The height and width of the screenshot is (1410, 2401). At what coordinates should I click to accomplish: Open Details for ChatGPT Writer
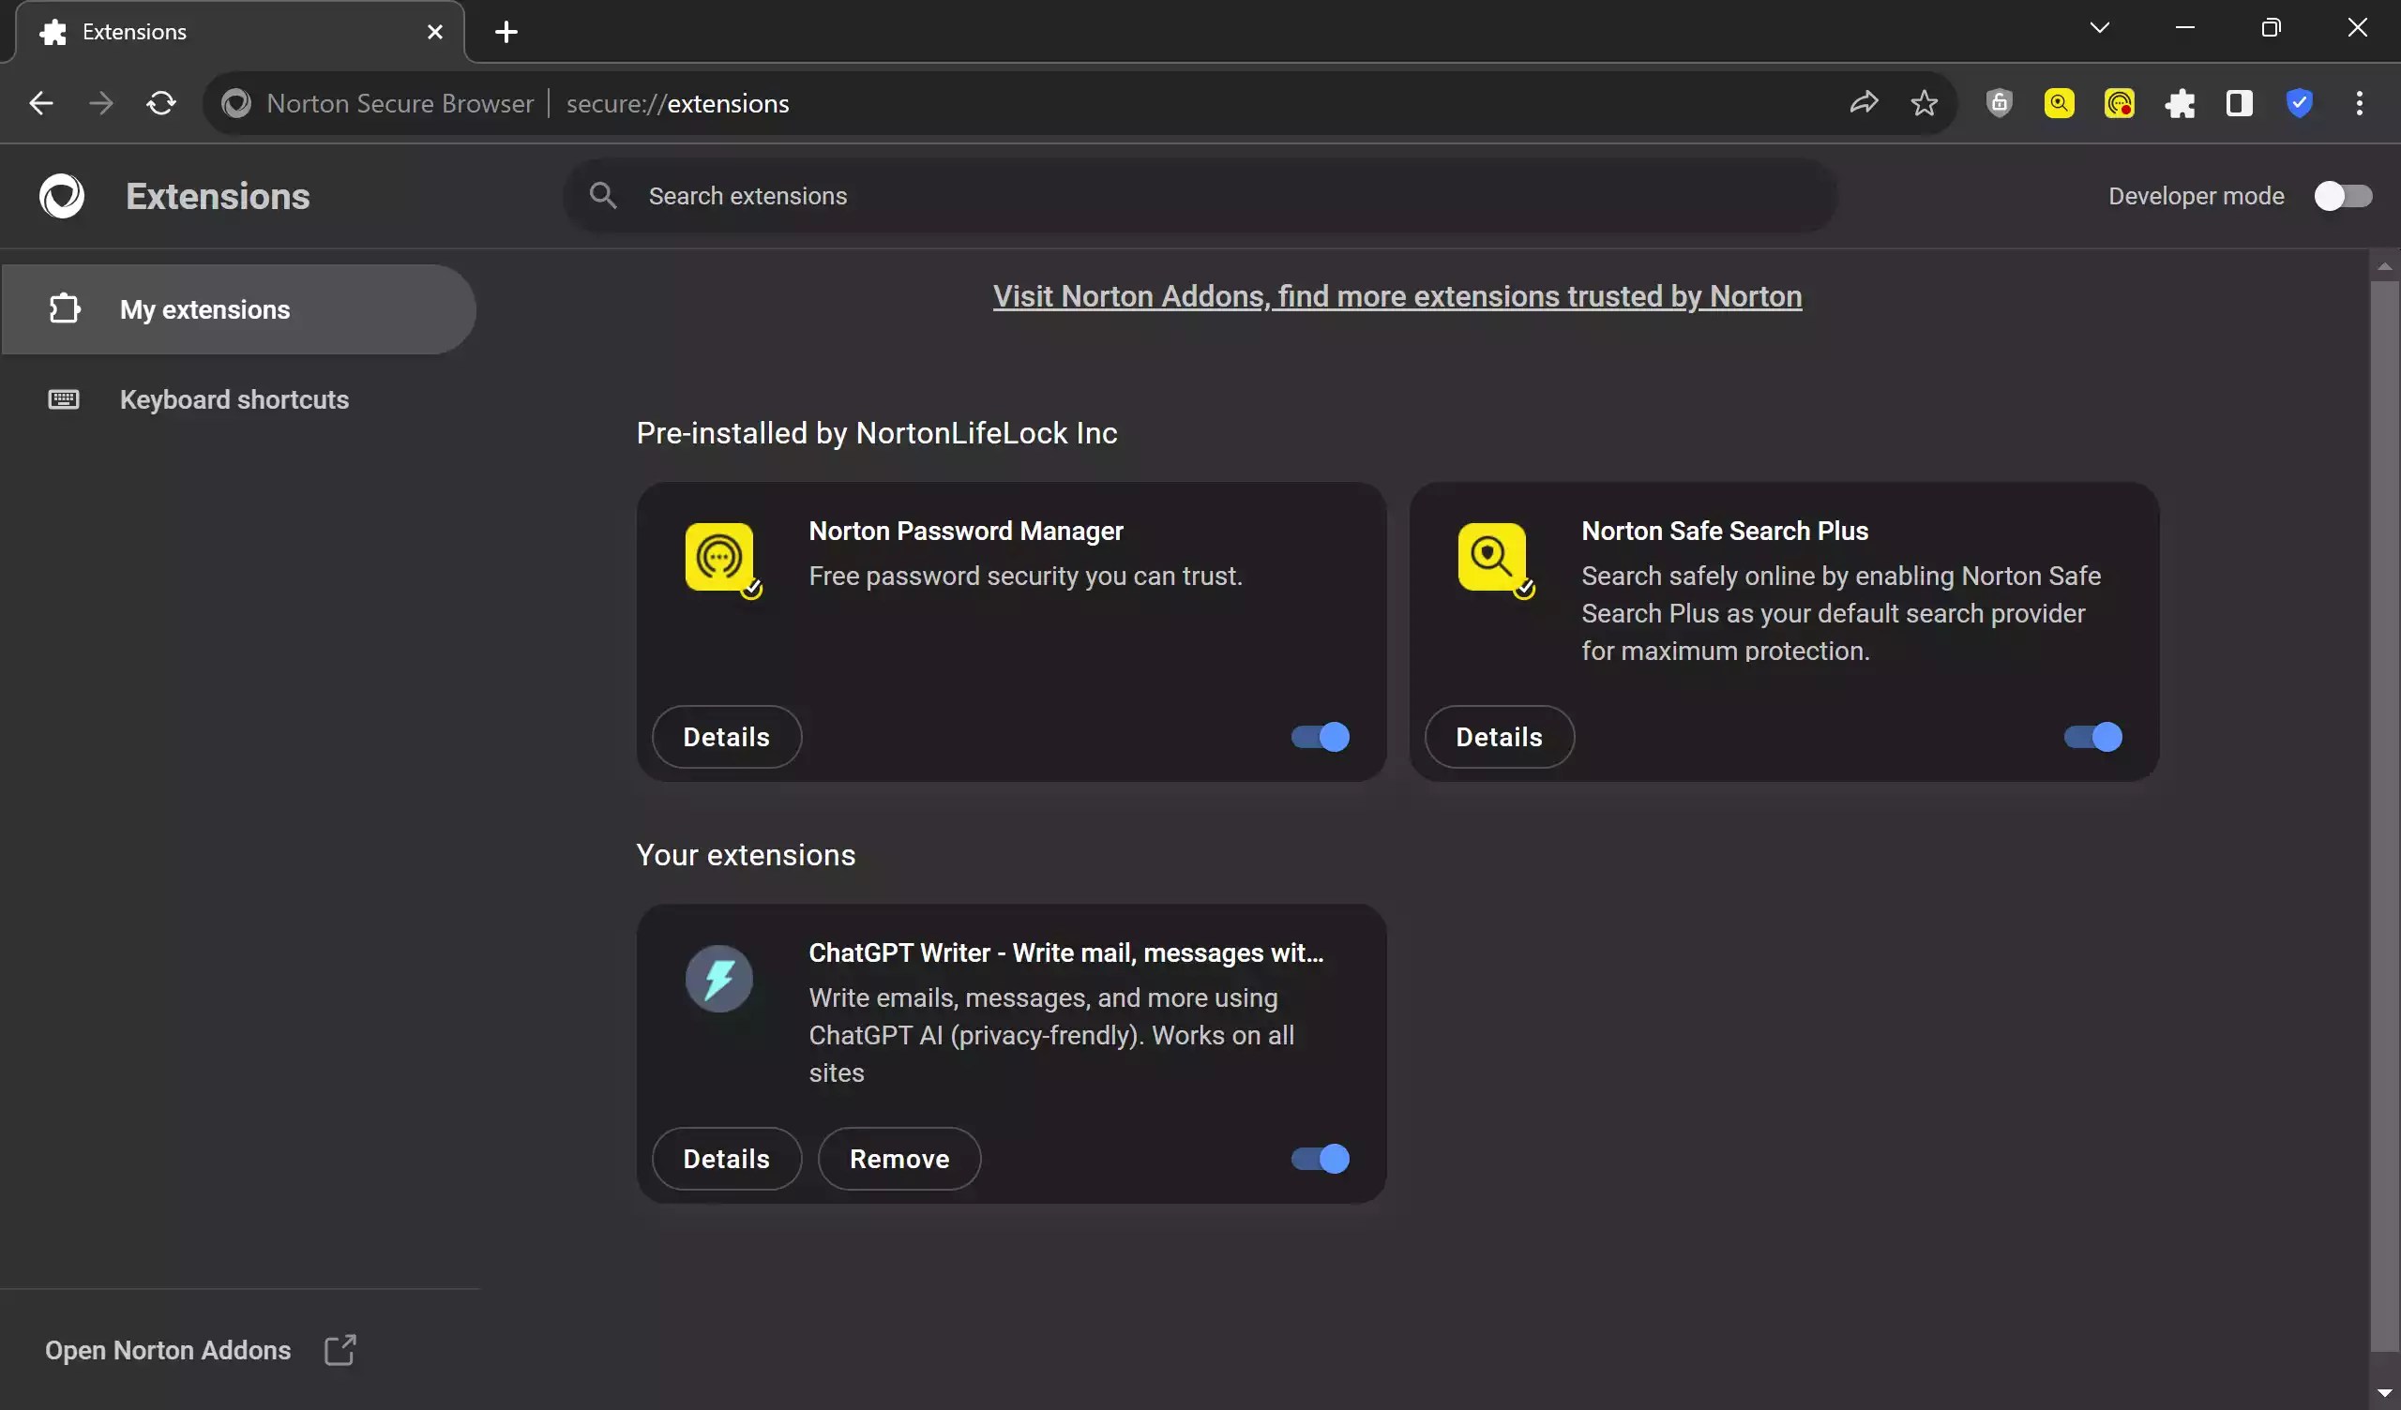tap(725, 1159)
